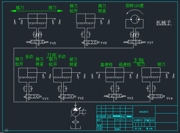Select the 高速档 label
This screenshot has width=180, height=133.
pos(106,65)
